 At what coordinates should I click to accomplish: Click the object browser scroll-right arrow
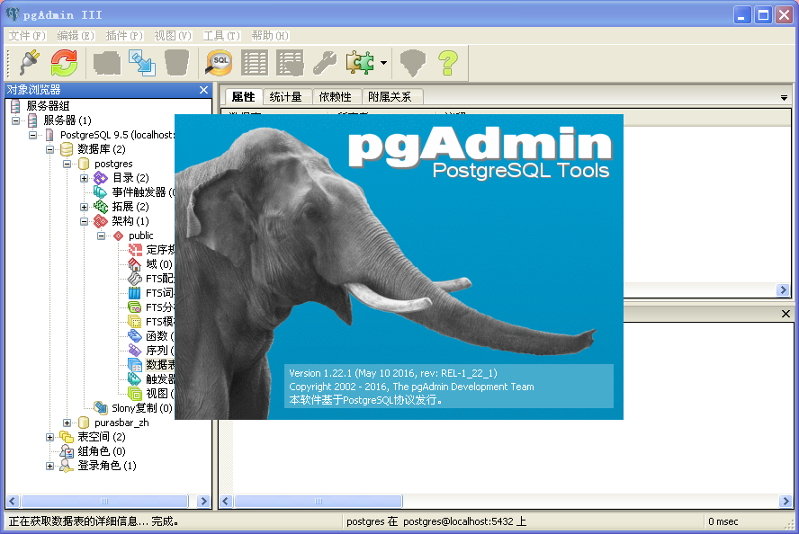pyautogui.click(x=204, y=502)
